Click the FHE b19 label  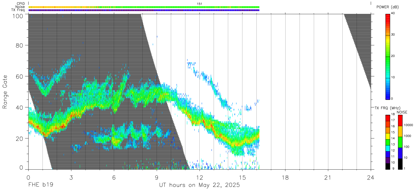coord(40,185)
